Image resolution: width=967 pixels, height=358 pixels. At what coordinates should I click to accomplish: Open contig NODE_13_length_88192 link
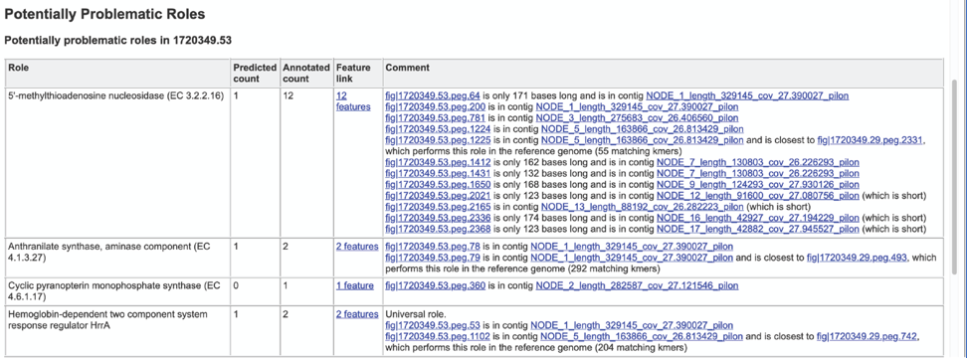(642, 207)
